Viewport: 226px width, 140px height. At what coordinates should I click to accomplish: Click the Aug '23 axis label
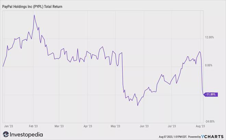tap(200, 126)
